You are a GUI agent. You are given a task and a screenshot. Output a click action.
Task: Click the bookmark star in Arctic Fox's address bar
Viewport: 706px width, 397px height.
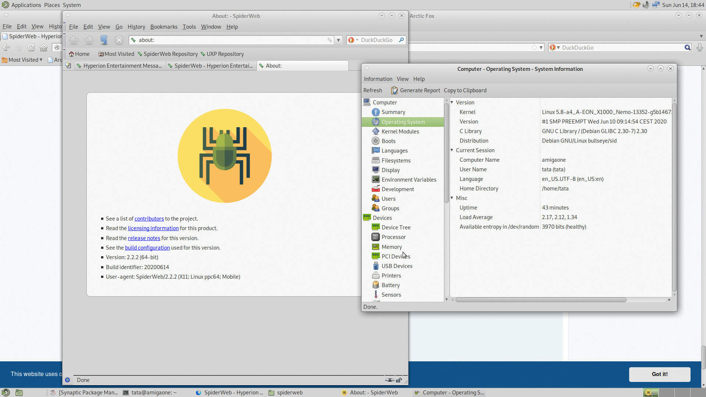pyautogui.click(x=534, y=47)
